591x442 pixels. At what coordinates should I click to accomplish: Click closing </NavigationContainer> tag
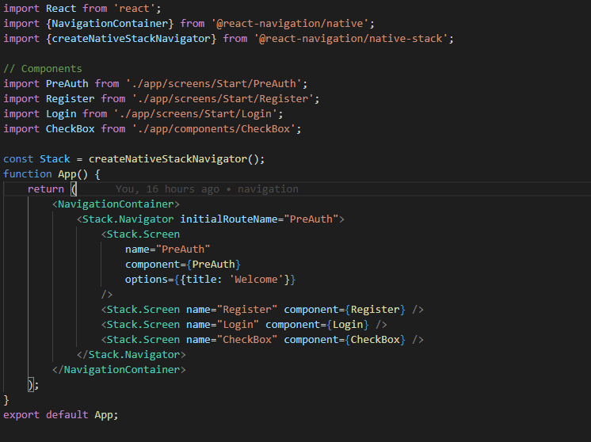pos(119,370)
